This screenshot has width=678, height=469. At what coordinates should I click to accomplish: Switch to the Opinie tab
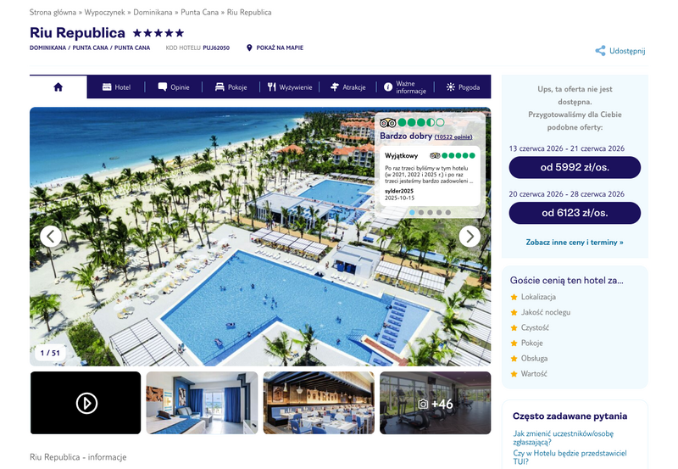pyautogui.click(x=174, y=87)
